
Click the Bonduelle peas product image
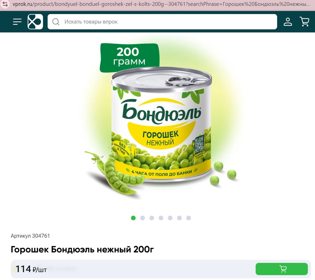[161, 120]
